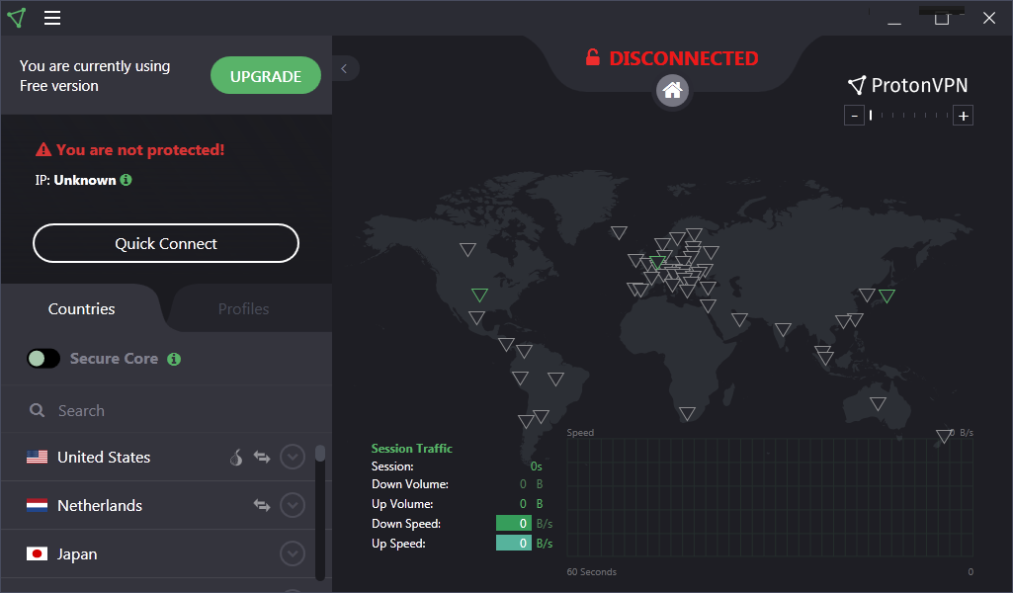The width and height of the screenshot is (1013, 593).
Task: Select Iceland server marker on map
Action: [x=619, y=232]
